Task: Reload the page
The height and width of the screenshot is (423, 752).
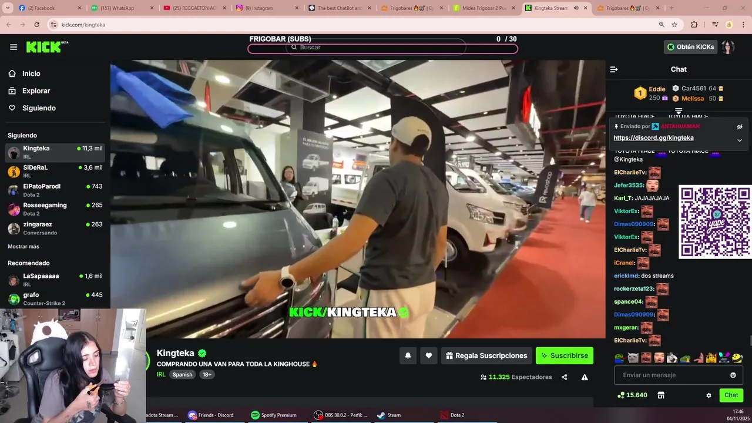Action: point(36,25)
